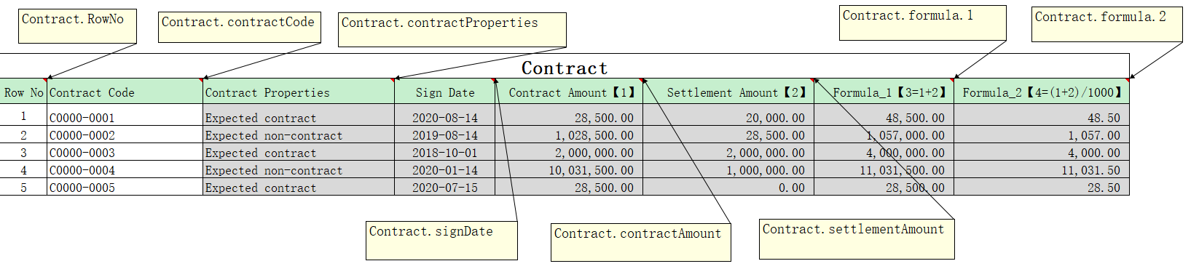Click the Contract Properties header cell
1191x269 pixels.
point(299,92)
